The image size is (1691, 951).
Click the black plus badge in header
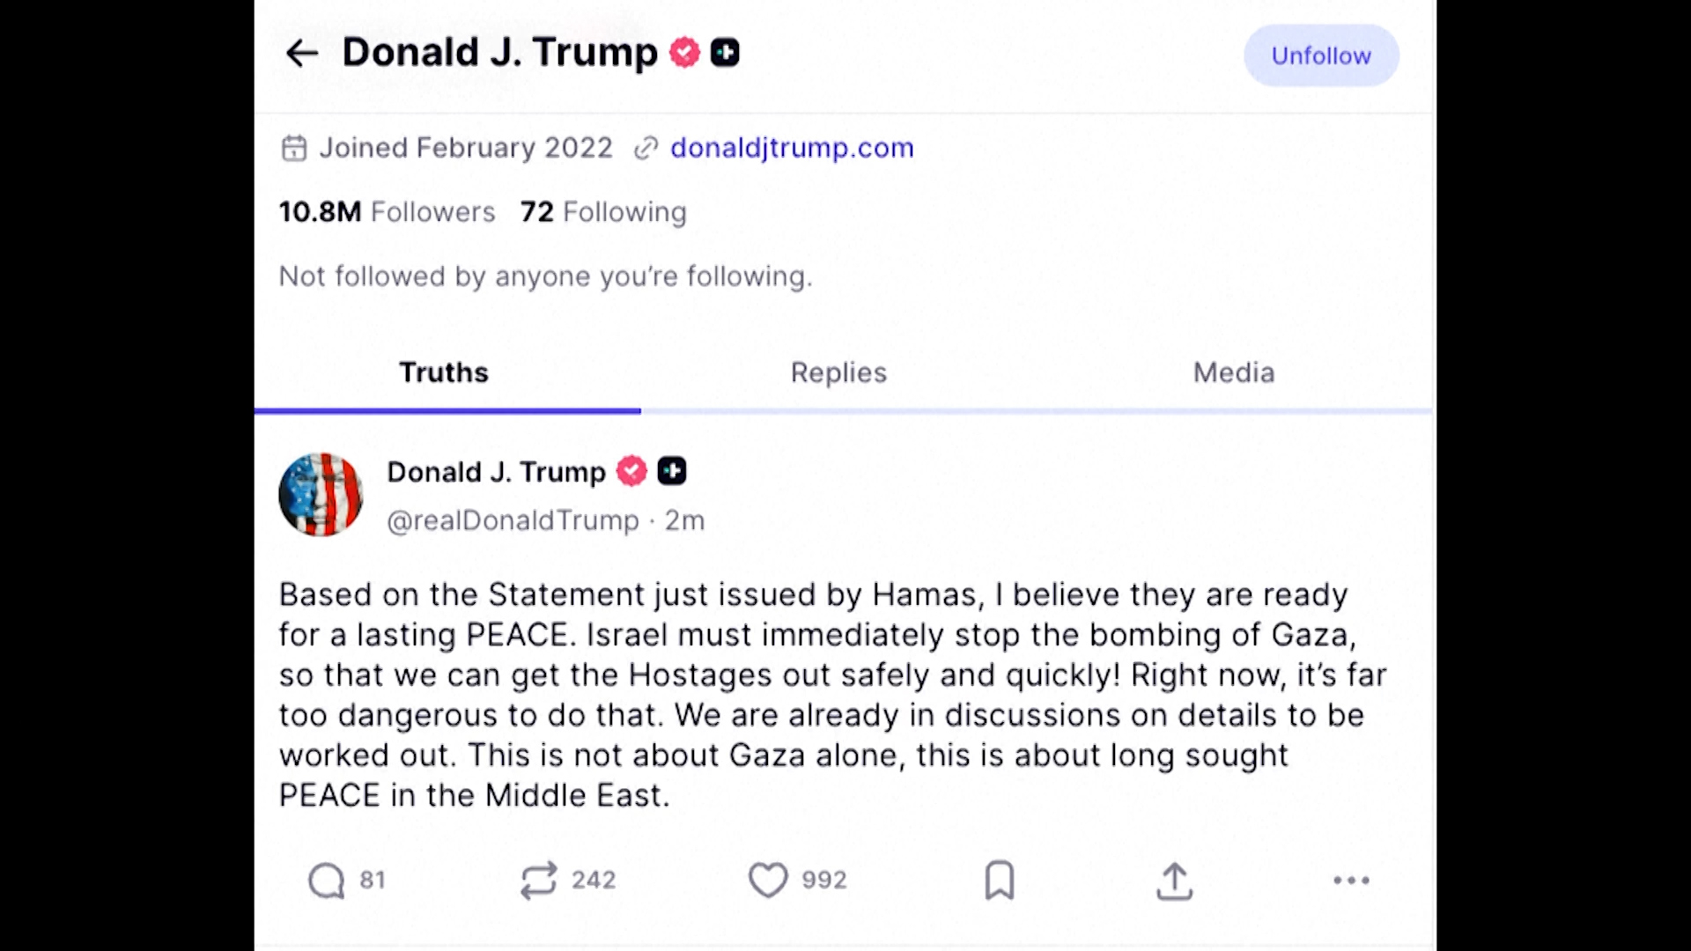pyautogui.click(x=725, y=53)
